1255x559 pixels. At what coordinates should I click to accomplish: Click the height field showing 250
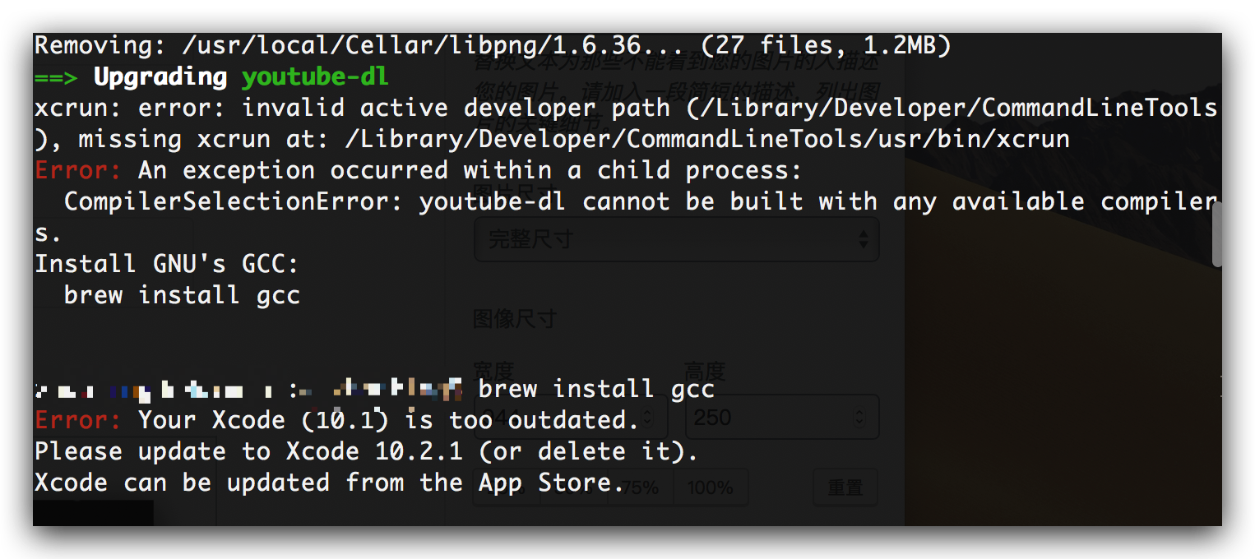[781, 417]
